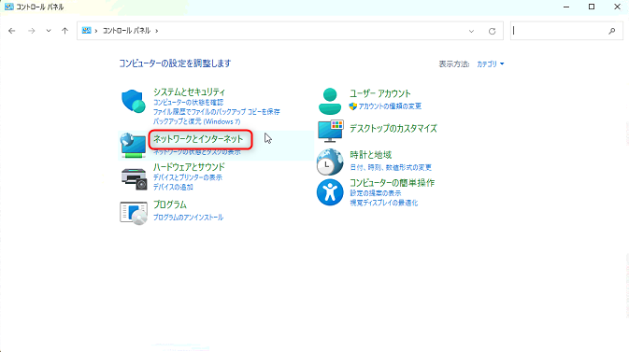Open コンピューターの簡単操作 category
The image size is (629, 352).
(x=393, y=183)
